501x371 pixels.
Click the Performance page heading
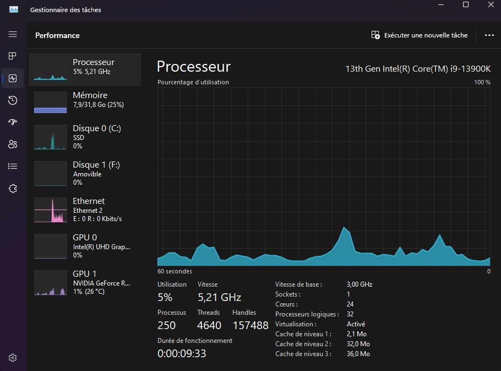(x=57, y=35)
